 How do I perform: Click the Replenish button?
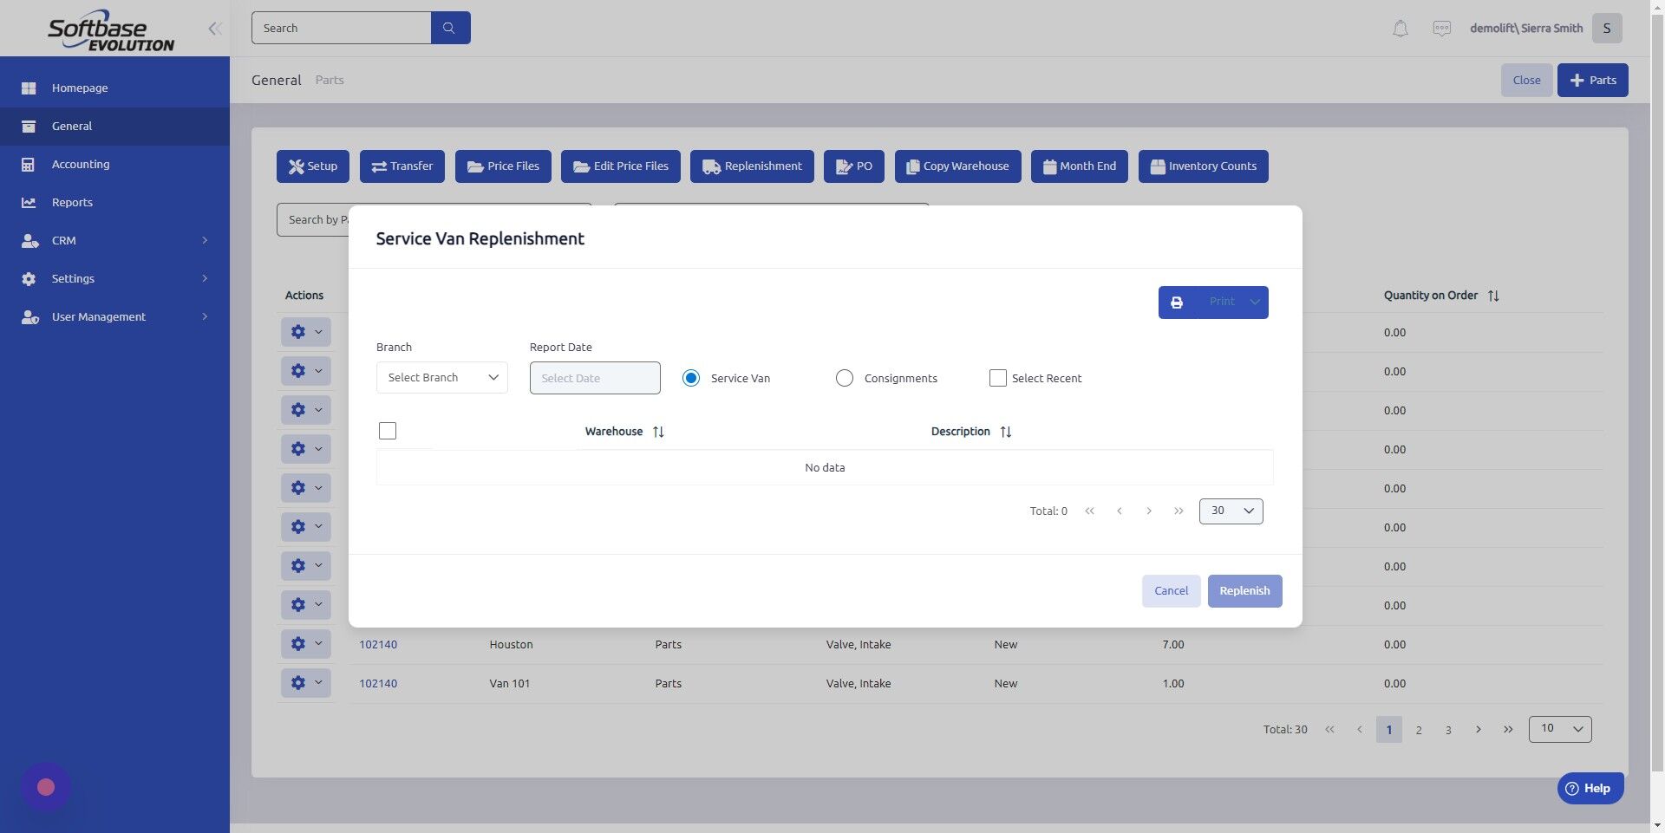(1244, 590)
